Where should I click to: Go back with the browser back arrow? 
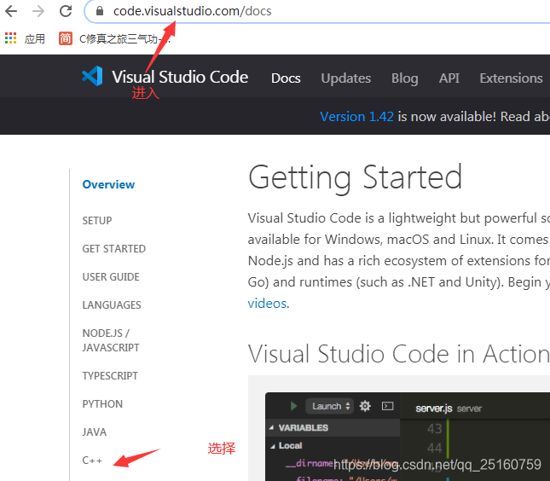(11, 11)
